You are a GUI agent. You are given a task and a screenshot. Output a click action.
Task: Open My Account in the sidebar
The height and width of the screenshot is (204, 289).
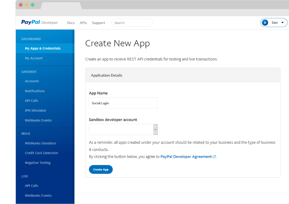[x=34, y=58]
